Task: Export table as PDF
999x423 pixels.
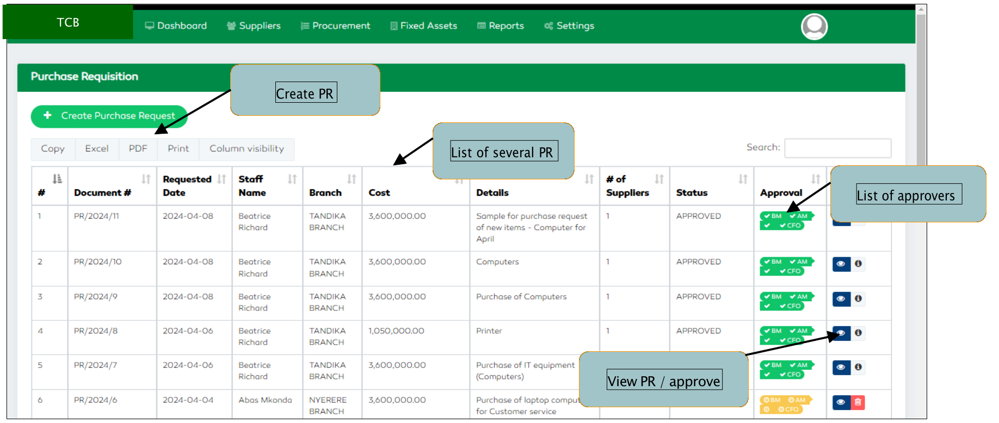Action: point(138,148)
